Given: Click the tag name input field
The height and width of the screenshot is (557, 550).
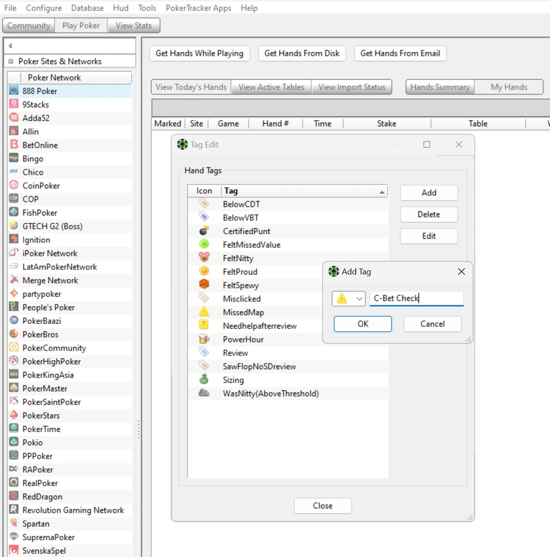Looking at the screenshot, I should click(x=417, y=298).
